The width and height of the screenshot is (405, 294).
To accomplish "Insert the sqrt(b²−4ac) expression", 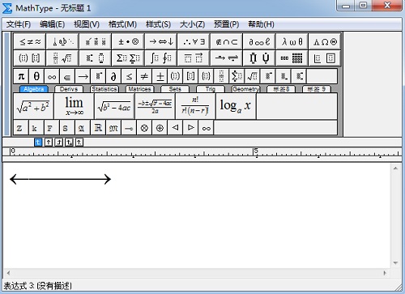I will (114, 106).
